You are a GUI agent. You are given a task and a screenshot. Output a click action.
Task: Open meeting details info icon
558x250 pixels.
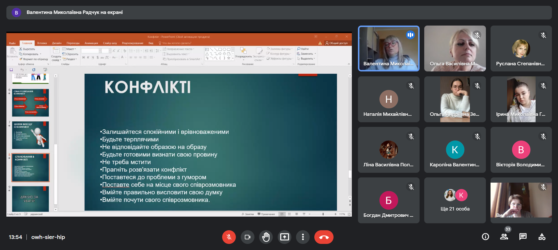(x=485, y=237)
